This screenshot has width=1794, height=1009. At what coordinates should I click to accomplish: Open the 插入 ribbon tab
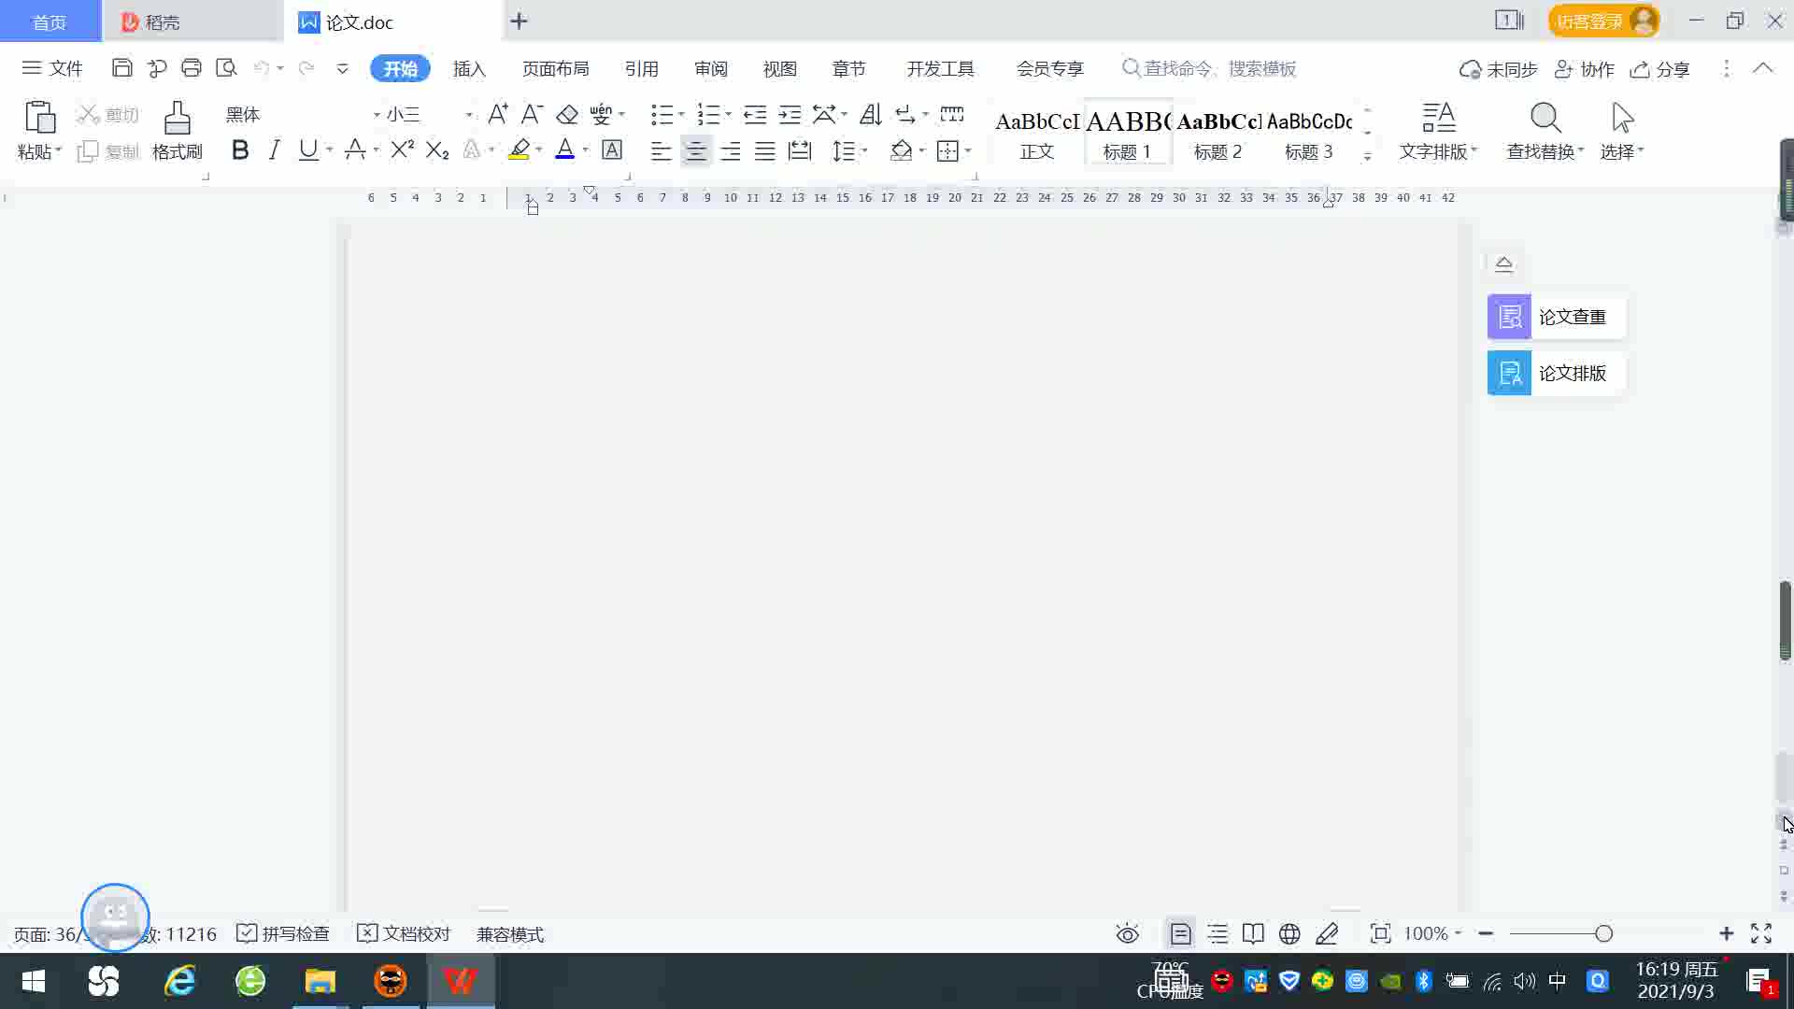pos(469,69)
